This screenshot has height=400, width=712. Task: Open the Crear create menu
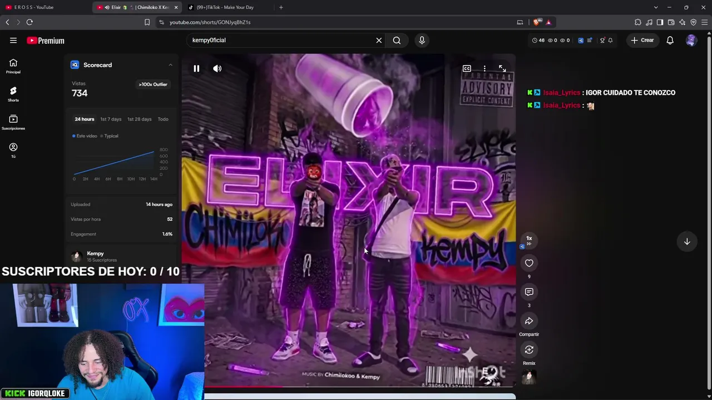(x=642, y=40)
